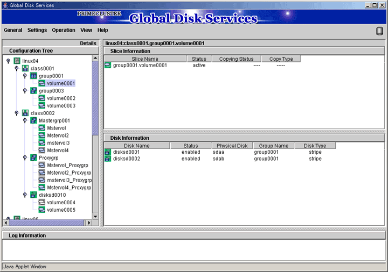Select the 'group0001.volume0001' slice name
388x272 pixels.
click(140, 65)
